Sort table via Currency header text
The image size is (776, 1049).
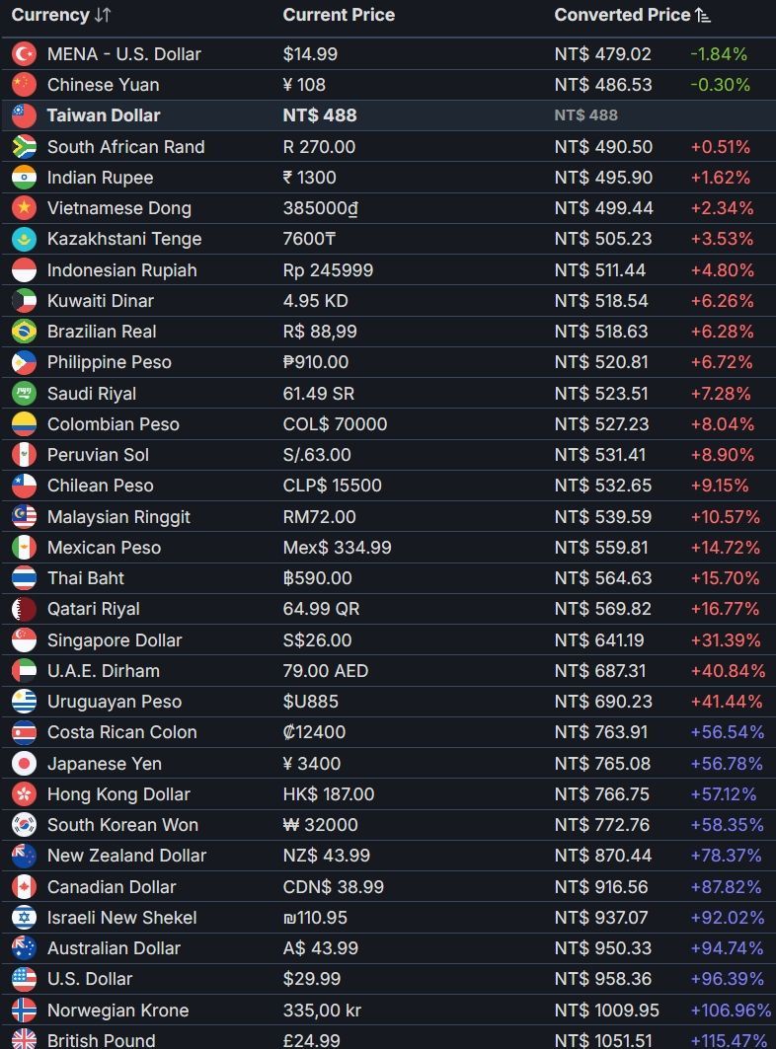[50, 15]
